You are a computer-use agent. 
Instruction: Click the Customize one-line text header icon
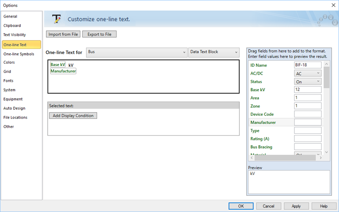click(56, 19)
